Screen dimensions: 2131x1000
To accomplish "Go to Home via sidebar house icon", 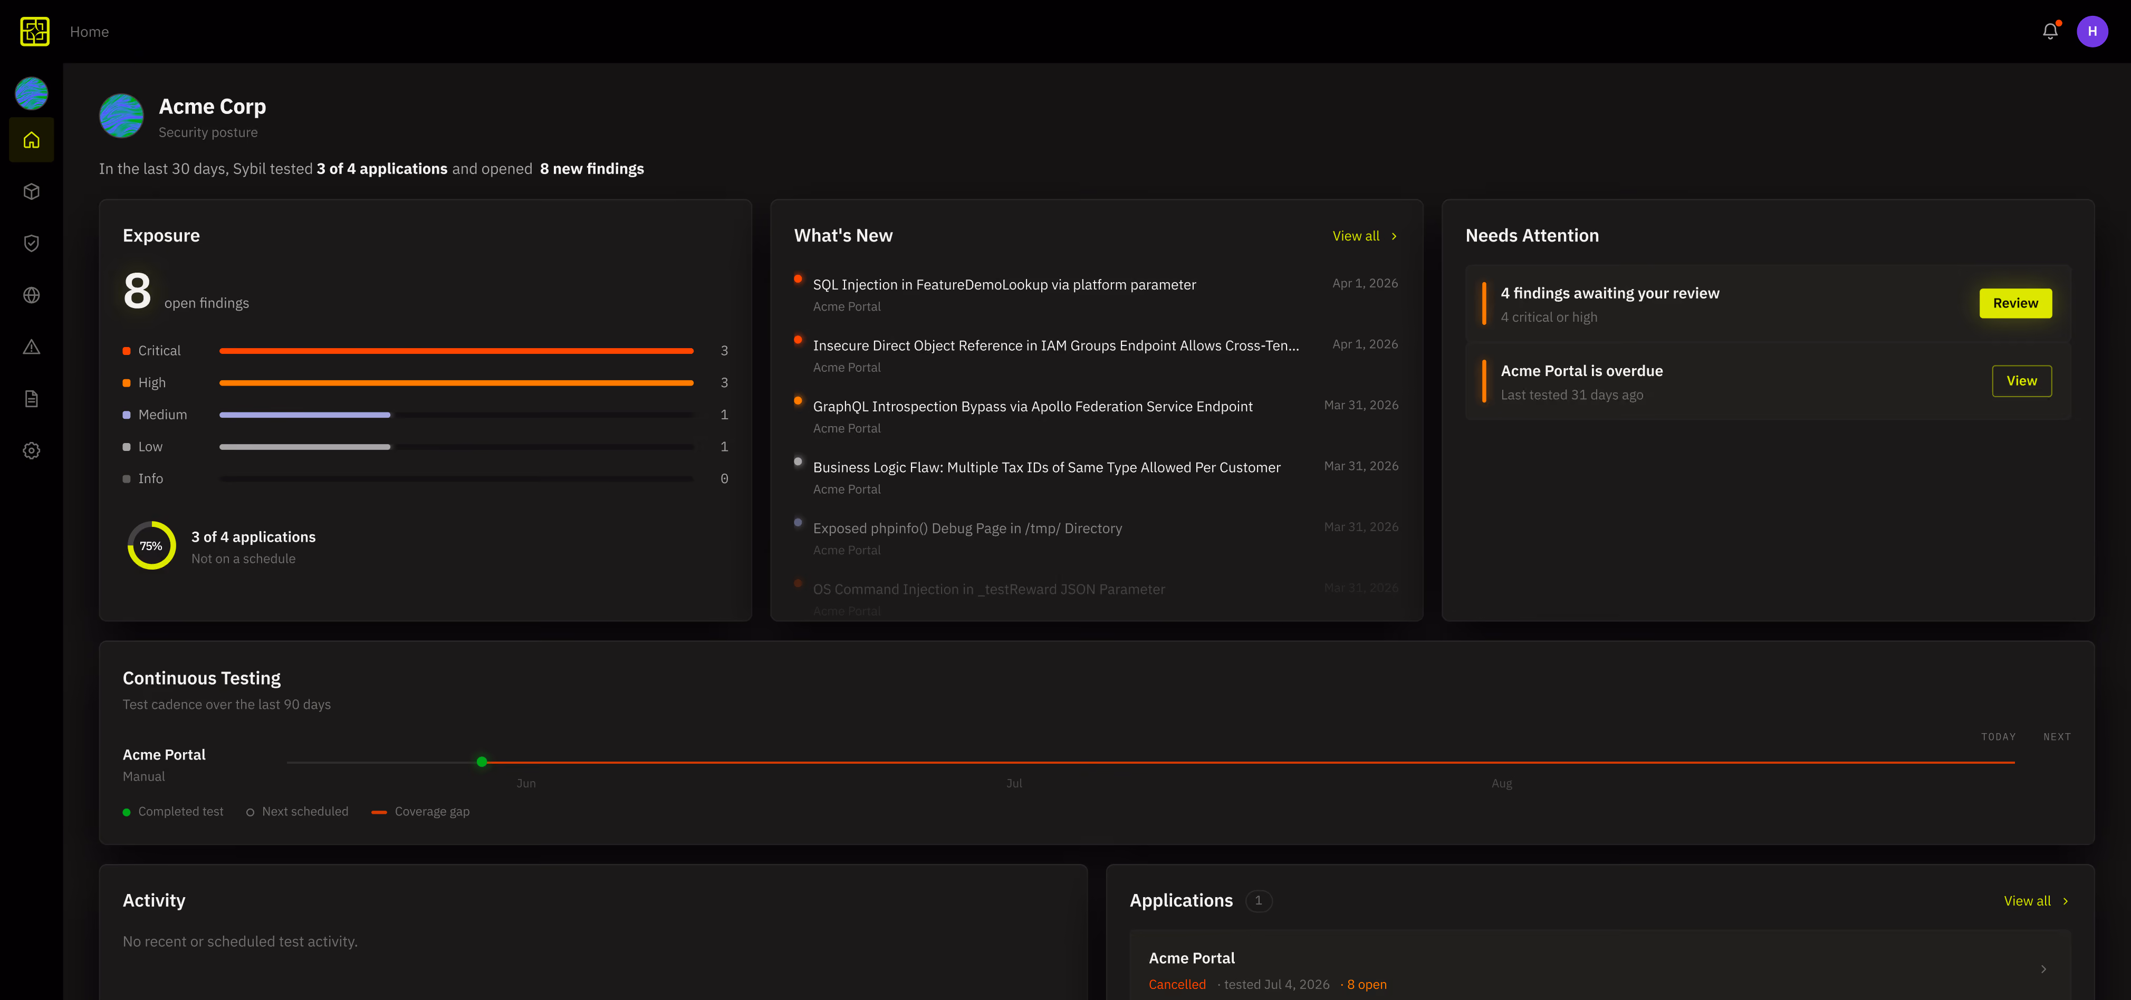I will (x=32, y=140).
